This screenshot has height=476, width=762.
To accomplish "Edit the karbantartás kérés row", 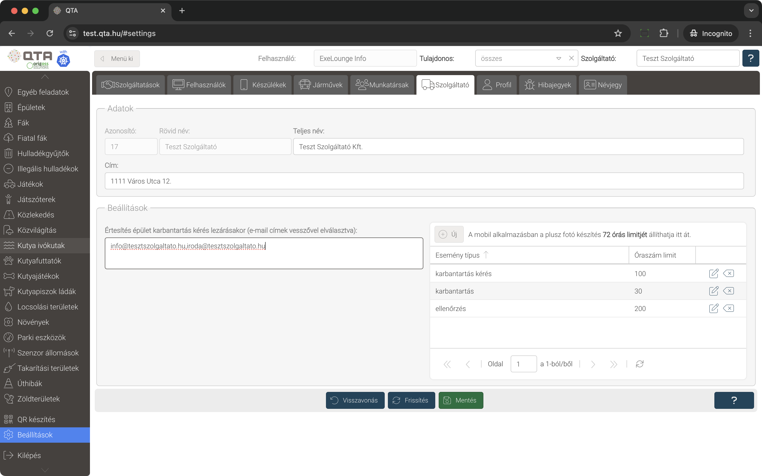I will click(x=714, y=273).
